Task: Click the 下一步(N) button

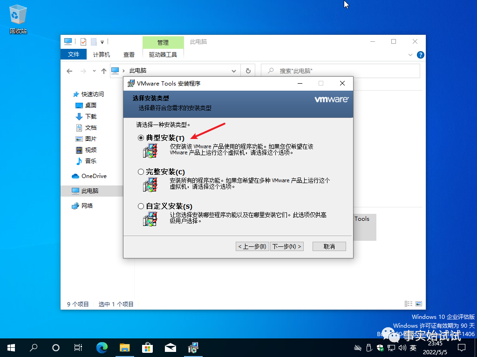Action: click(286, 246)
